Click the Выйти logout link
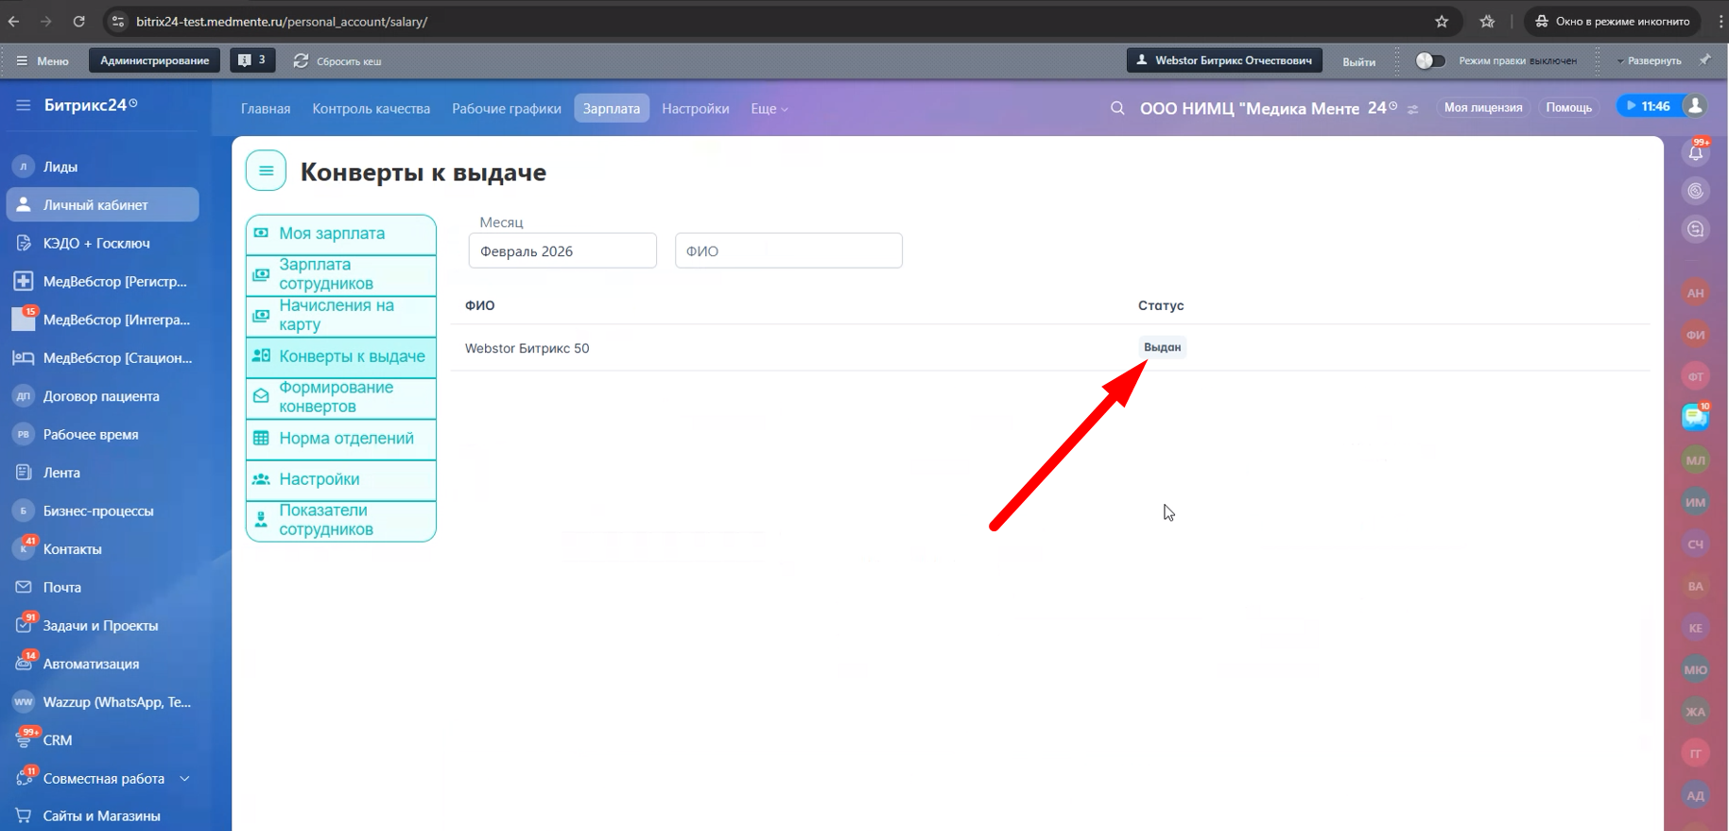Viewport: 1729px width, 831px height. pyautogui.click(x=1358, y=61)
